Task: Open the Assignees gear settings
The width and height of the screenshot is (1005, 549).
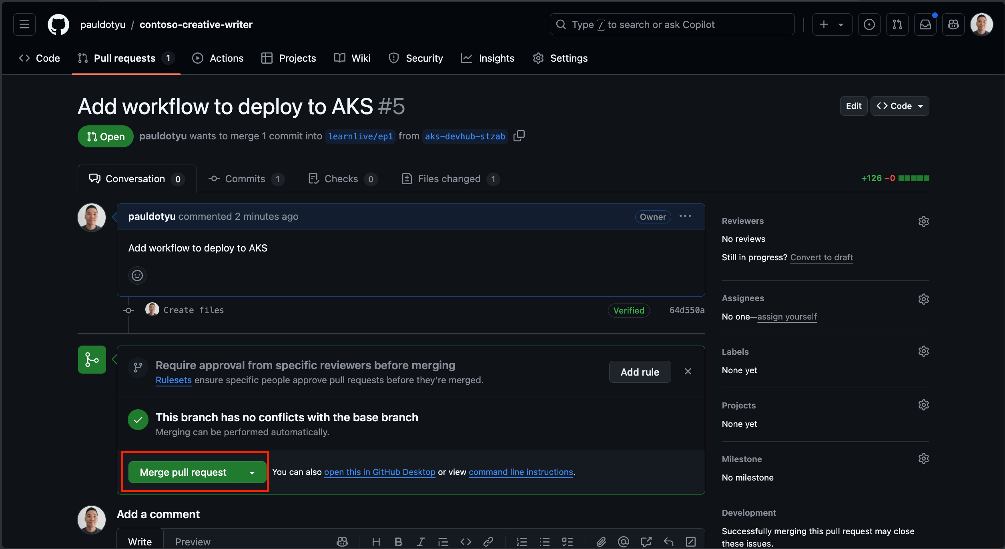Action: [x=923, y=299]
